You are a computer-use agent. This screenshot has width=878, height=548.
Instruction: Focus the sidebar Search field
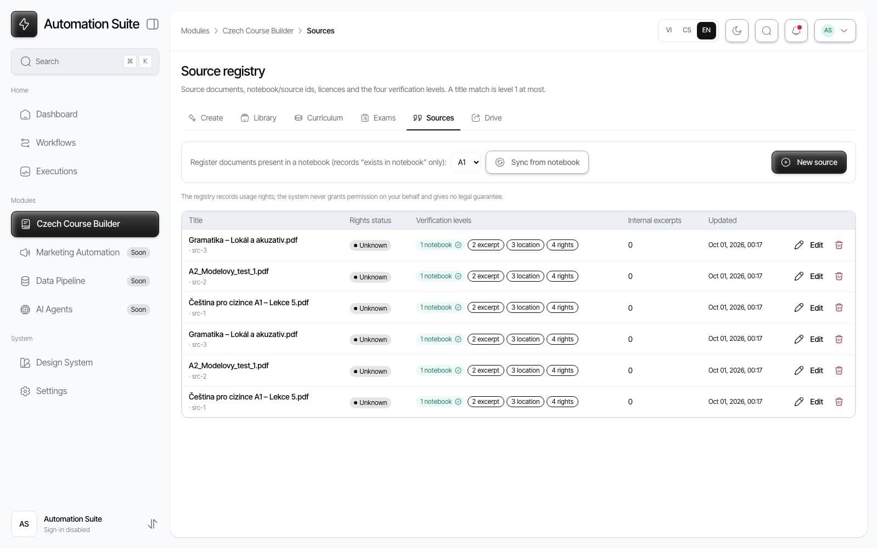coord(85,61)
